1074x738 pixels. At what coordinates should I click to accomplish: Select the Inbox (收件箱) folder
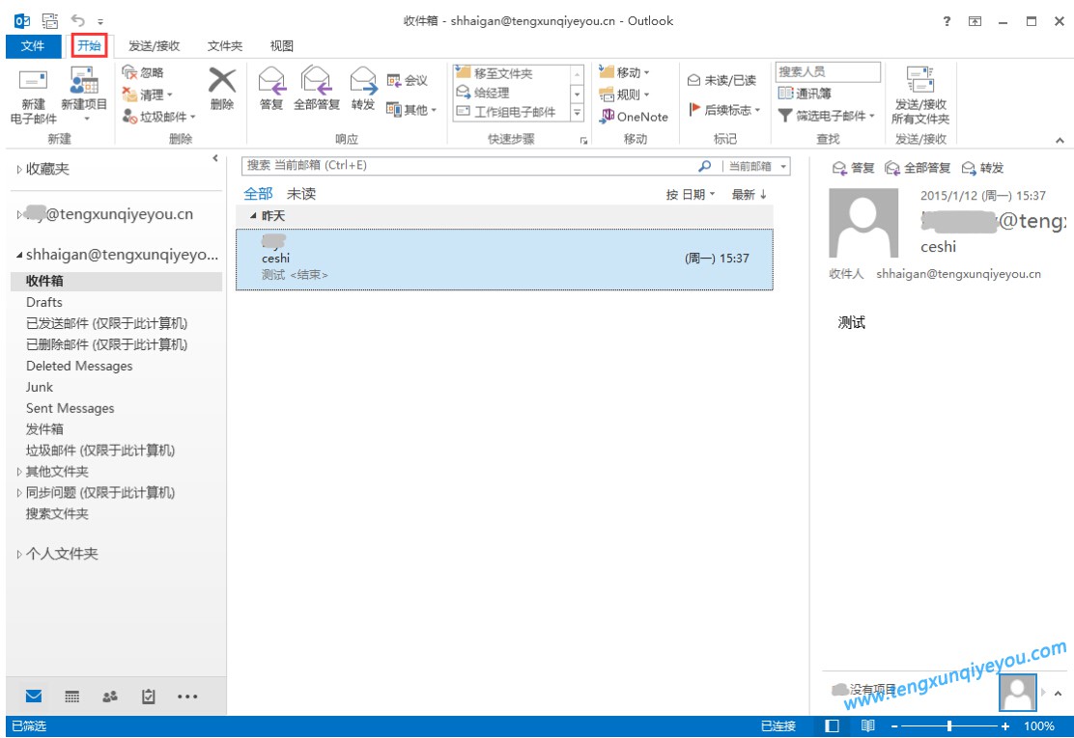(x=117, y=281)
